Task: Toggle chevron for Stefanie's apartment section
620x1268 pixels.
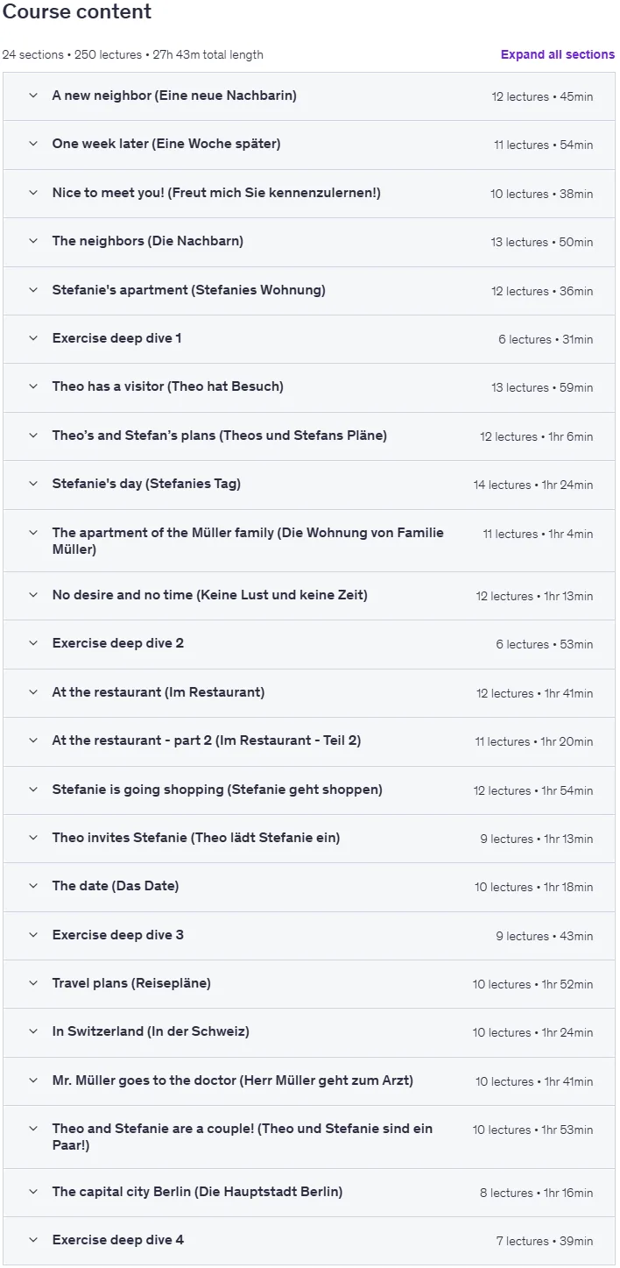Action: [x=33, y=290]
